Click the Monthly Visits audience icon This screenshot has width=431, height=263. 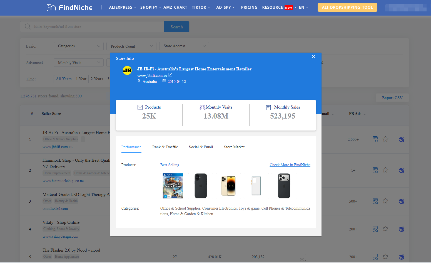[203, 107]
